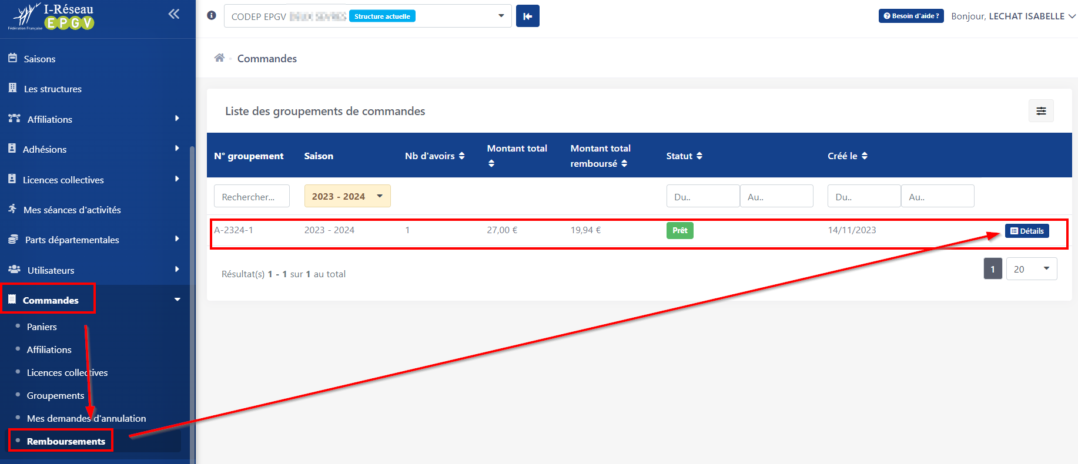This screenshot has height=464, width=1078.
Task: Click Détails button for A-2324-1
Action: (x=1027, y=231)
